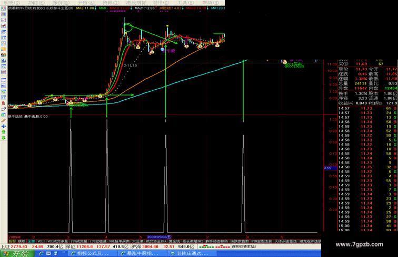Select the 看长做短DMI indicator tab

pyautogui.click(x=193, y=241)
